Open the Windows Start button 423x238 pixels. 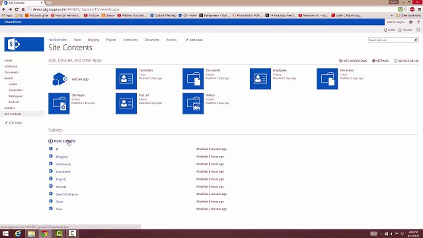5,233
